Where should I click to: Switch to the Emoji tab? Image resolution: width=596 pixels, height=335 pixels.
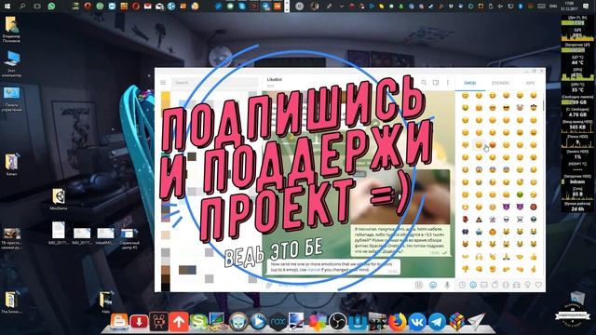tap(470, 83)
